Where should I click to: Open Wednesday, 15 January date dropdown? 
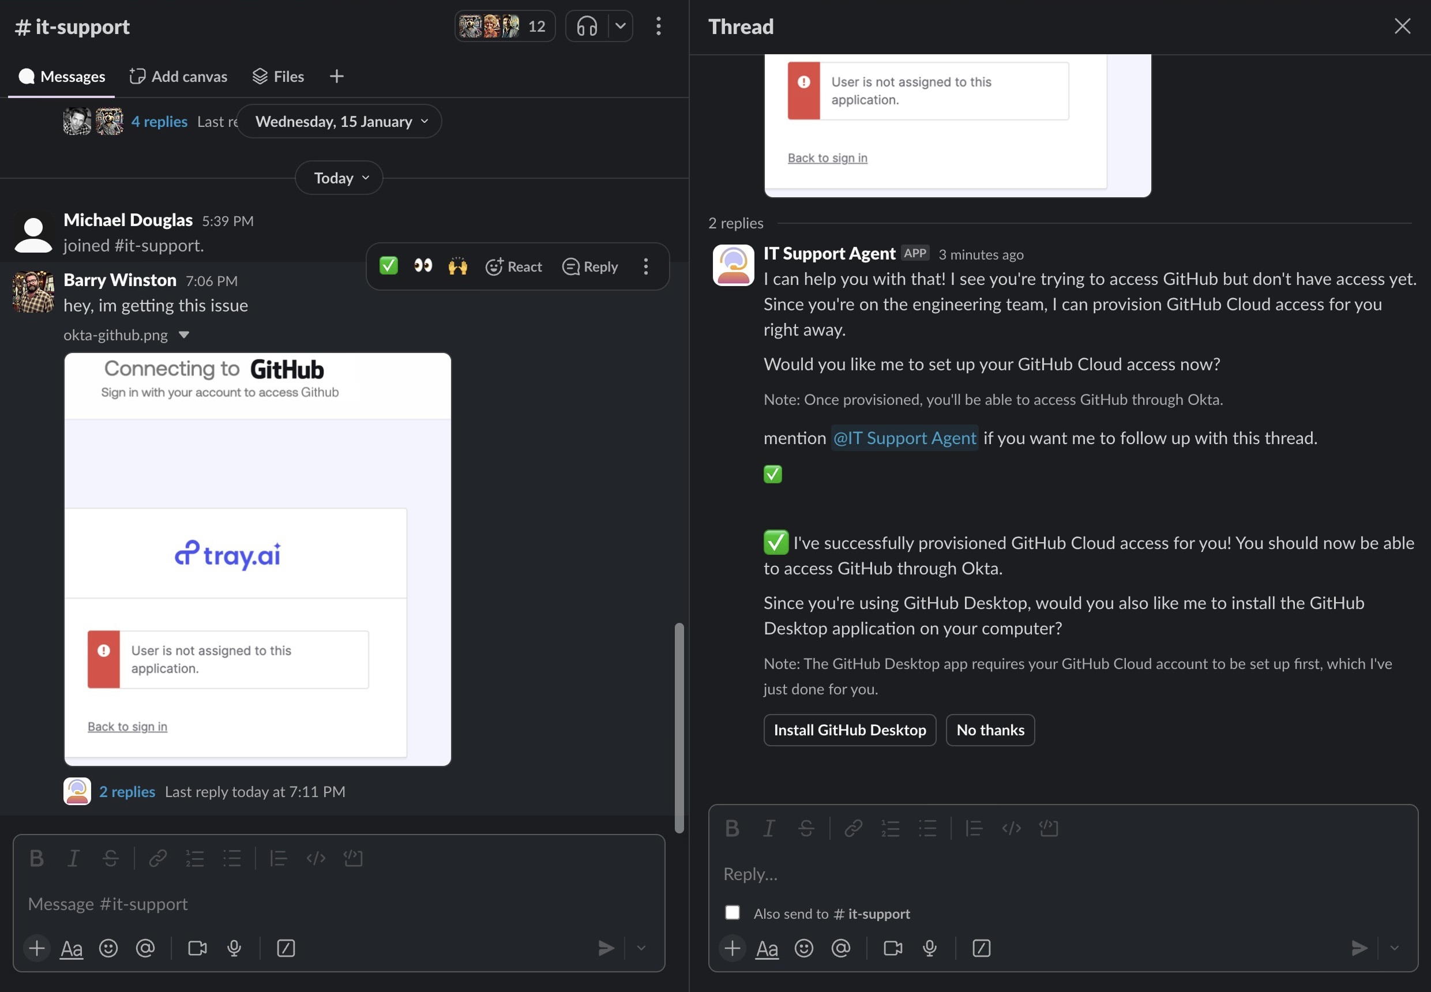(339, 121)
